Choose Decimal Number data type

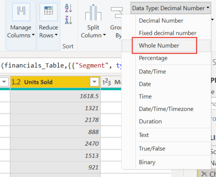tap(166, 21)
